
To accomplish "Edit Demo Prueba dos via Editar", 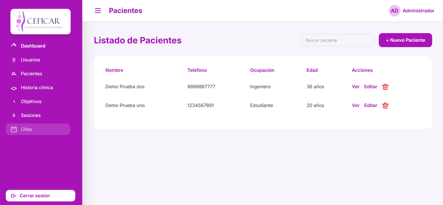I will click(370, 87).
